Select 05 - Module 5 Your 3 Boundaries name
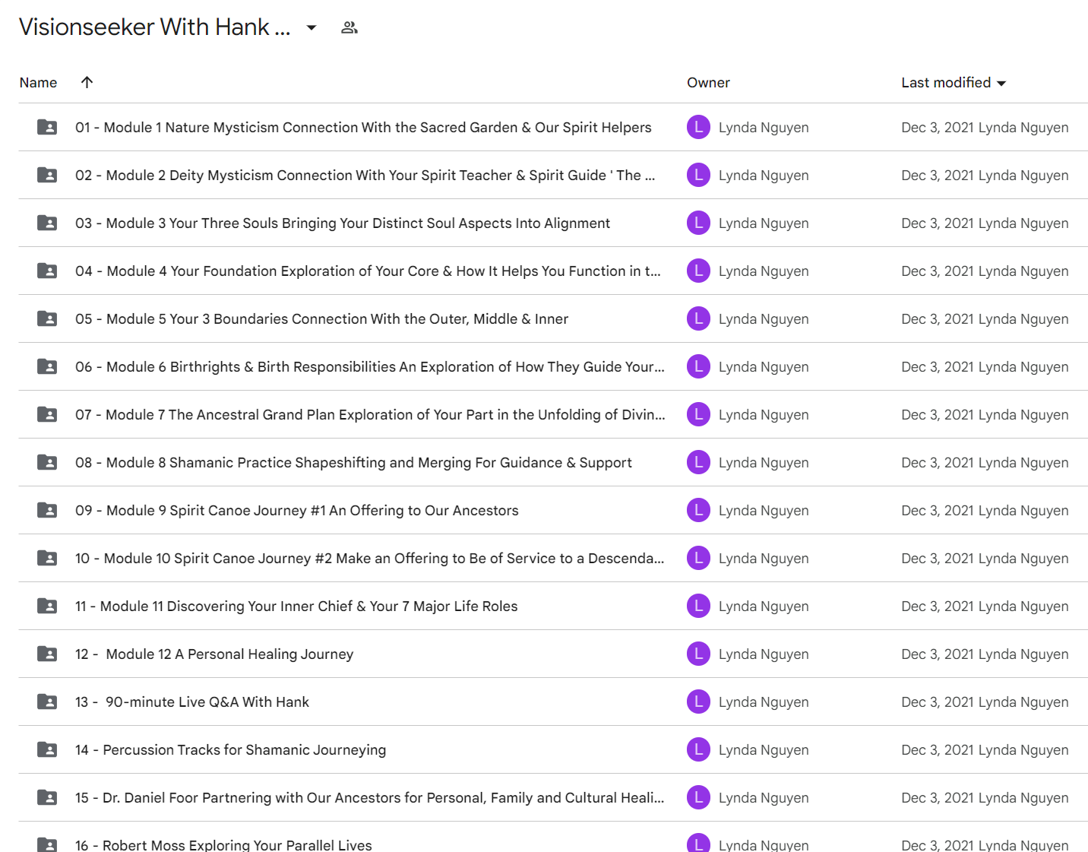The width and height of the screenshot is (1088, 852). click(321, 318)
